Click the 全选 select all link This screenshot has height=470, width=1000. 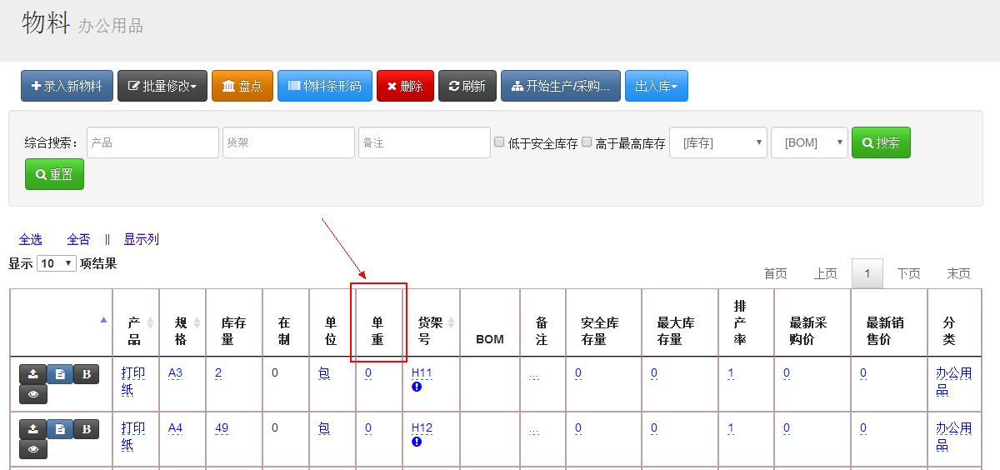(x=30, y=239)
